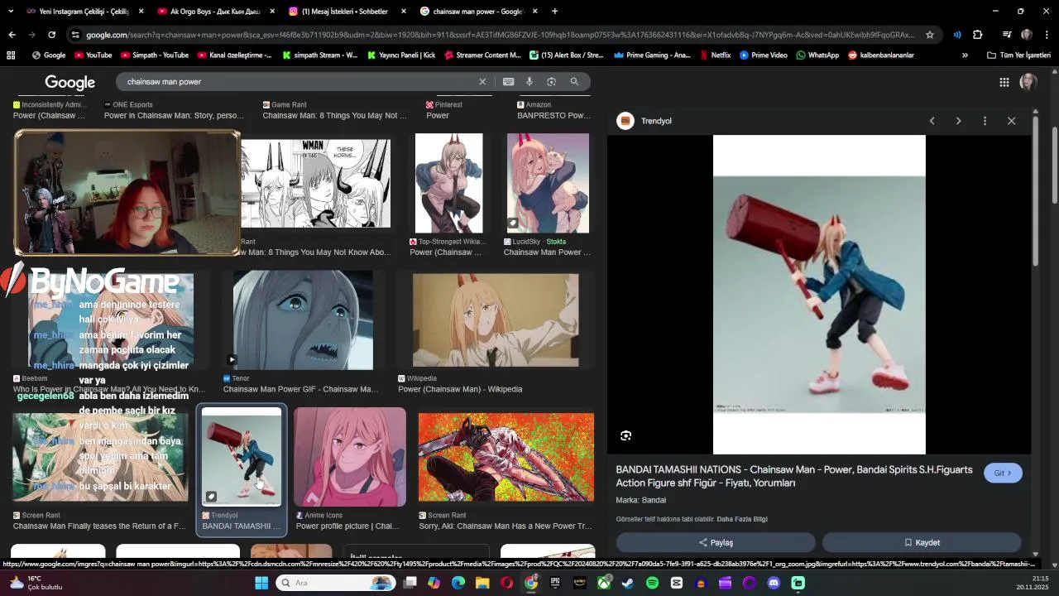Close the Trendyol image preview panel
Viewport: 1059px width, 596px height.
[x=1011, y=121]
